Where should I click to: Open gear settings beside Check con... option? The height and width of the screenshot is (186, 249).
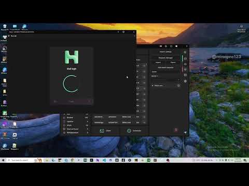click(178, 86)
